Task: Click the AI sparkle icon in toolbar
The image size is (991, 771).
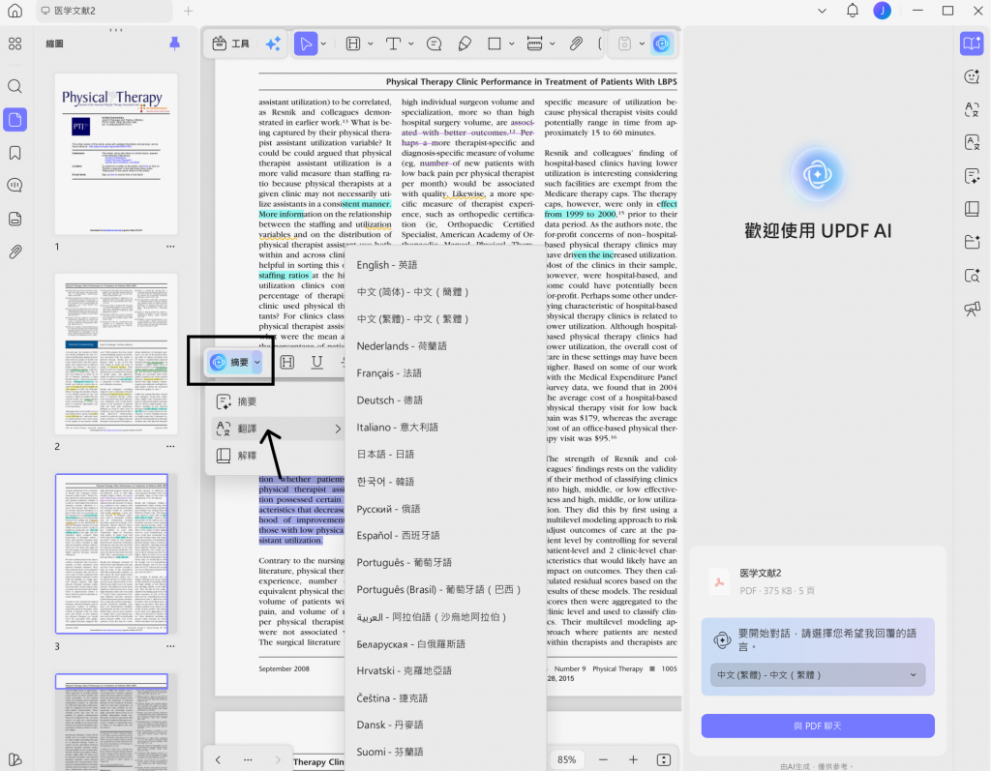Action: tap(273, 44)
